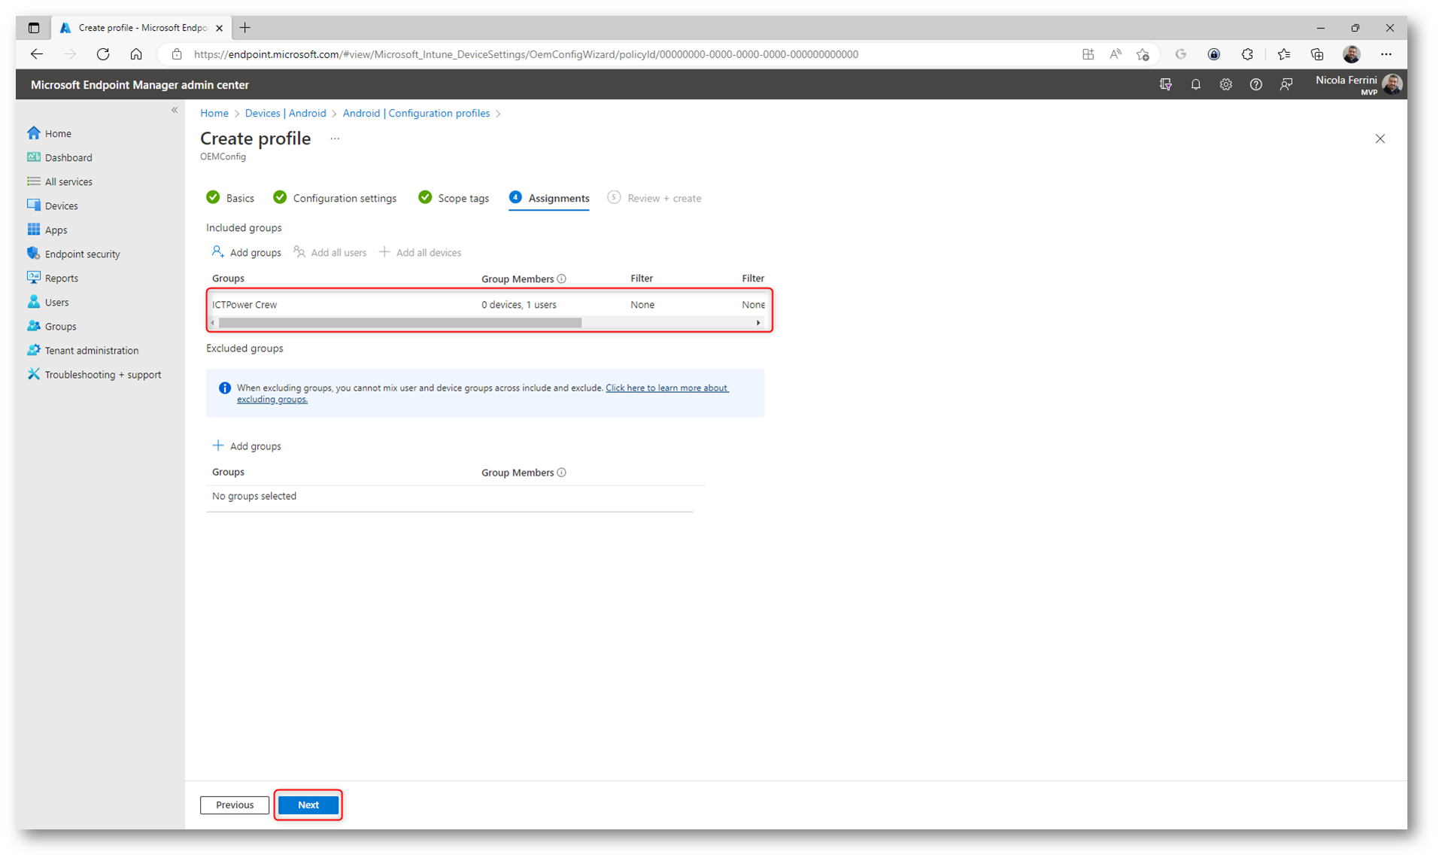Open browser settings and more menu

click(x=1386, y=54)
